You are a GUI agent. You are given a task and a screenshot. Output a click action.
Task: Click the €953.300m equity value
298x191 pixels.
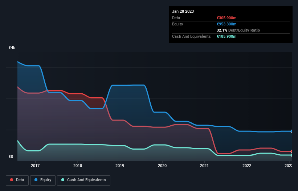click(x=226, y=24)
